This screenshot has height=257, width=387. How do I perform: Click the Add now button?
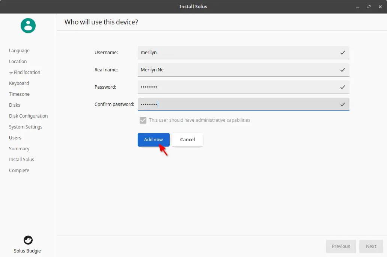[x=154, y=140]
